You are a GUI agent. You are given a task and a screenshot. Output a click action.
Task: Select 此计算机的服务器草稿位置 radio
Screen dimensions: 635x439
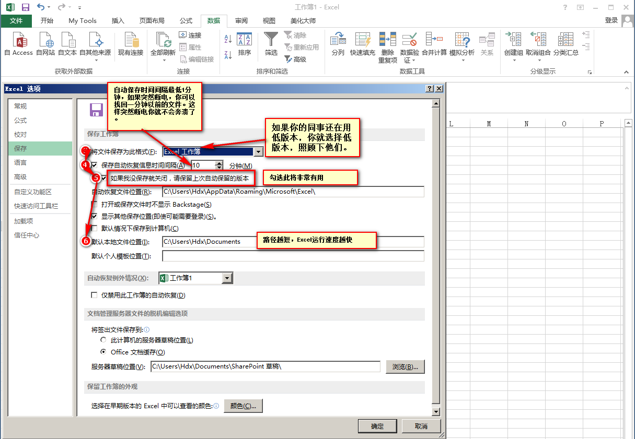(x=103, y=340)
